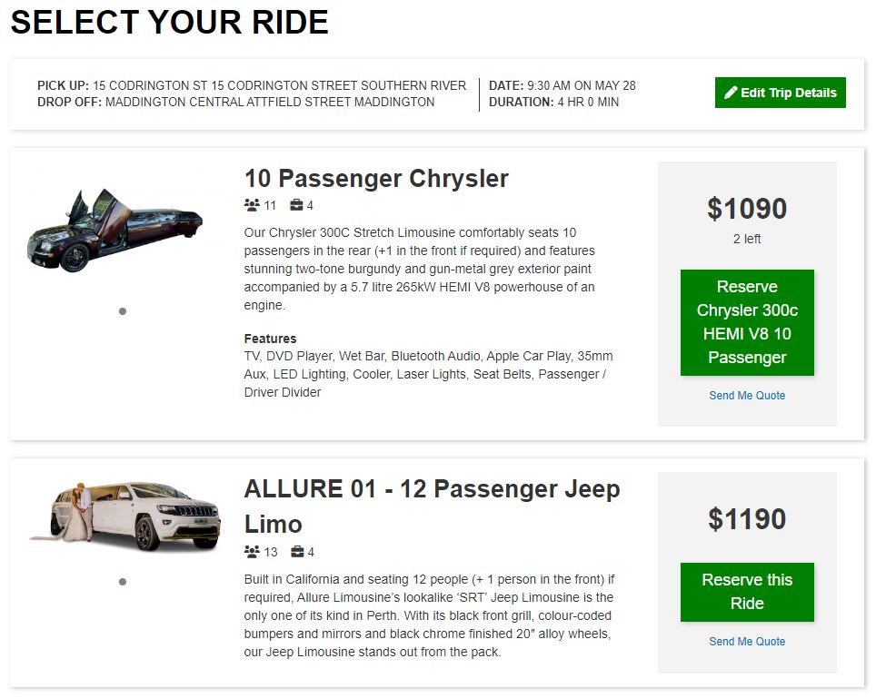876x698 pixels.
Task: Click the luggage icon for the Jeep Limo
Action: pos(296,552)
